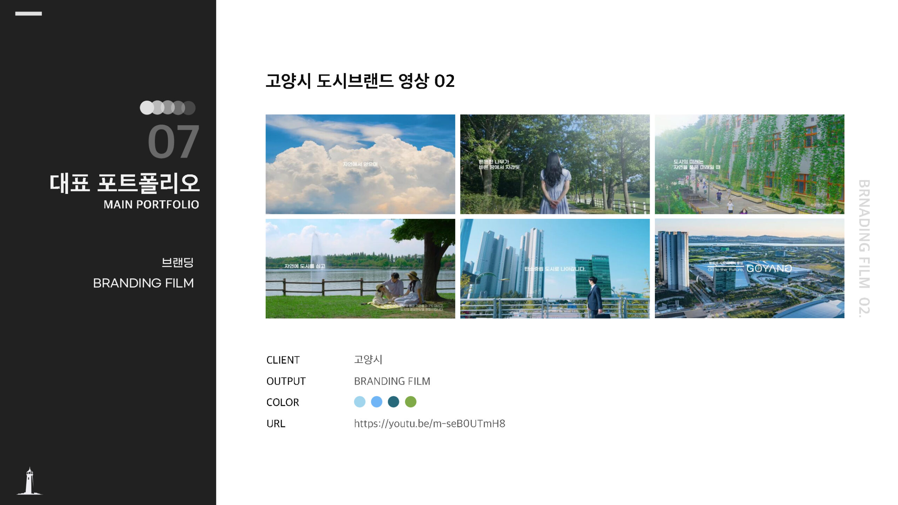Click the vertical BRNADING FILM 02 label

point(864,248)
